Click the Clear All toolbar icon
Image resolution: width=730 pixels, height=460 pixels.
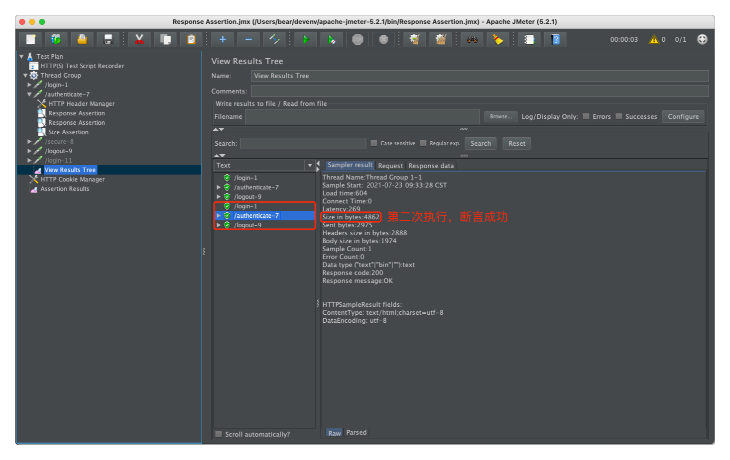(x=441, y=39)
